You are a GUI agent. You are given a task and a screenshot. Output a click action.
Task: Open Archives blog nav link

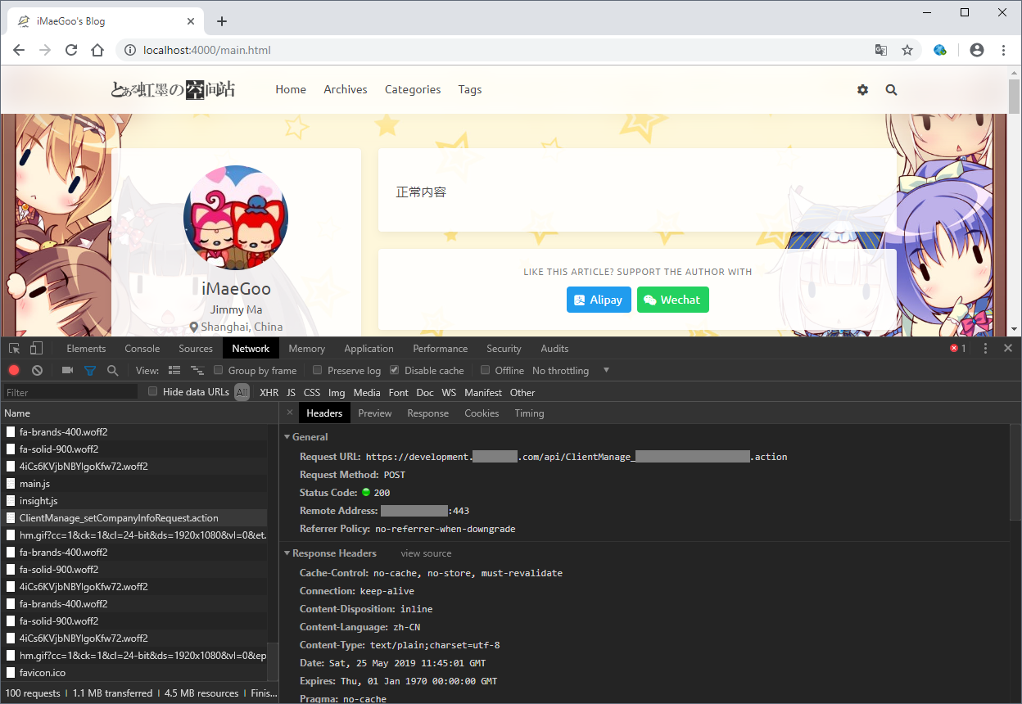pyautogui.click(x=346, y=89)
